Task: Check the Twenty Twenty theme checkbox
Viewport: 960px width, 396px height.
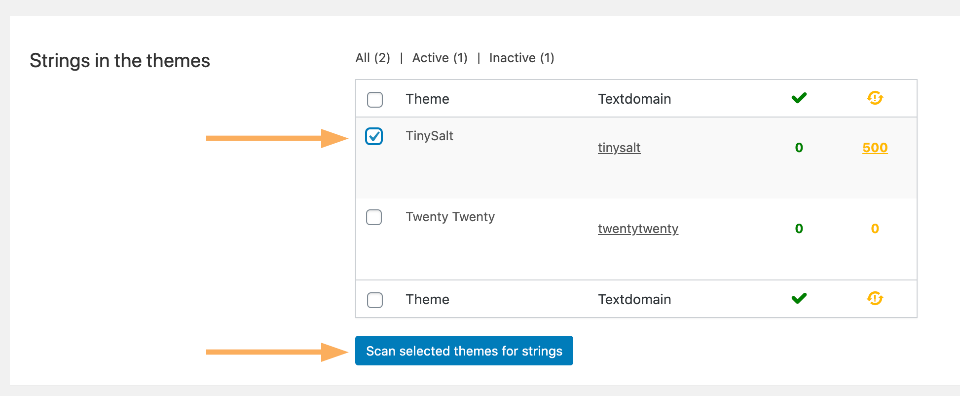Action: (374, 217)
